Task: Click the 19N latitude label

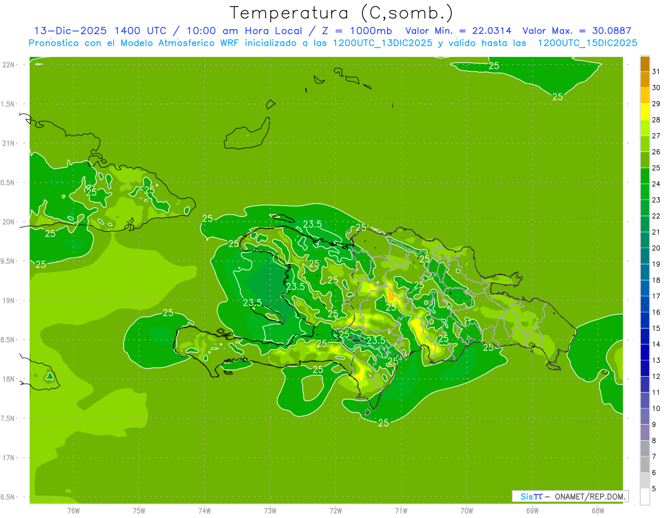Action: [9, 300]
